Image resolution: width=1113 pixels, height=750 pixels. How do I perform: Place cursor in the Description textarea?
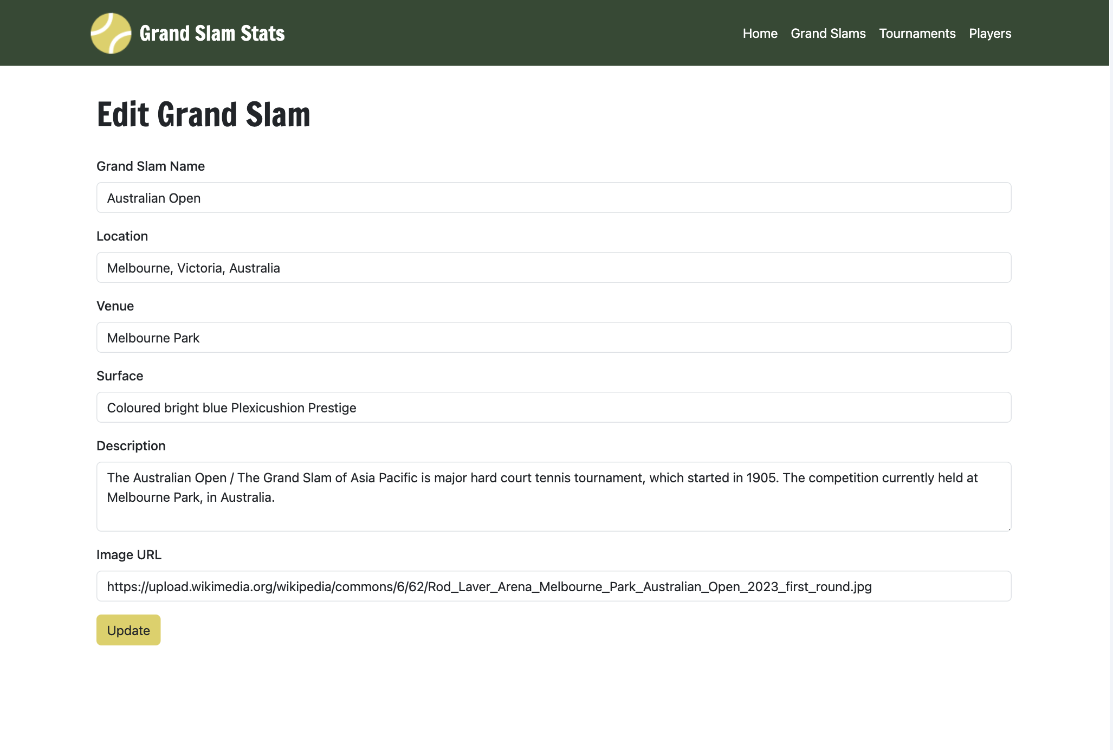[553, 496]
